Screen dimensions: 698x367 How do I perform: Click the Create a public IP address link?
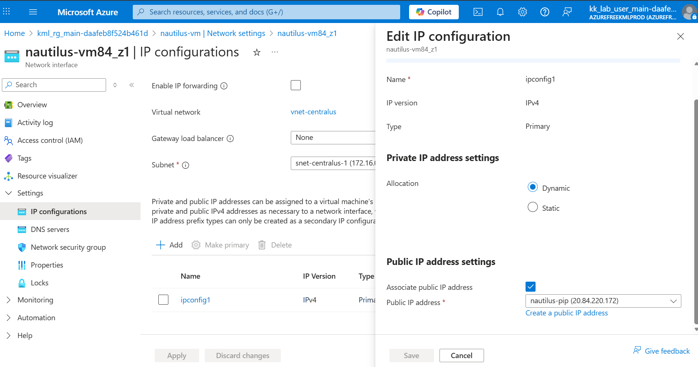pos(566,313)
